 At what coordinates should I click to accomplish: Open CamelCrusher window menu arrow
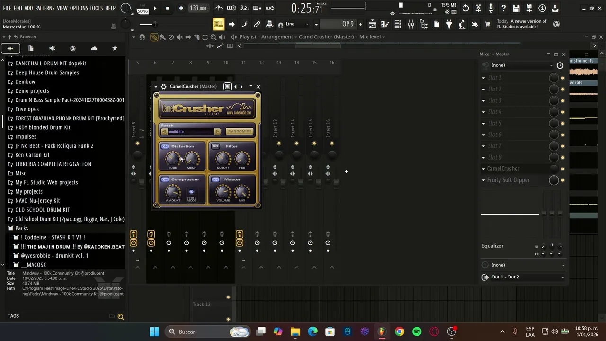pyautogui.click(x=156, y=87)
